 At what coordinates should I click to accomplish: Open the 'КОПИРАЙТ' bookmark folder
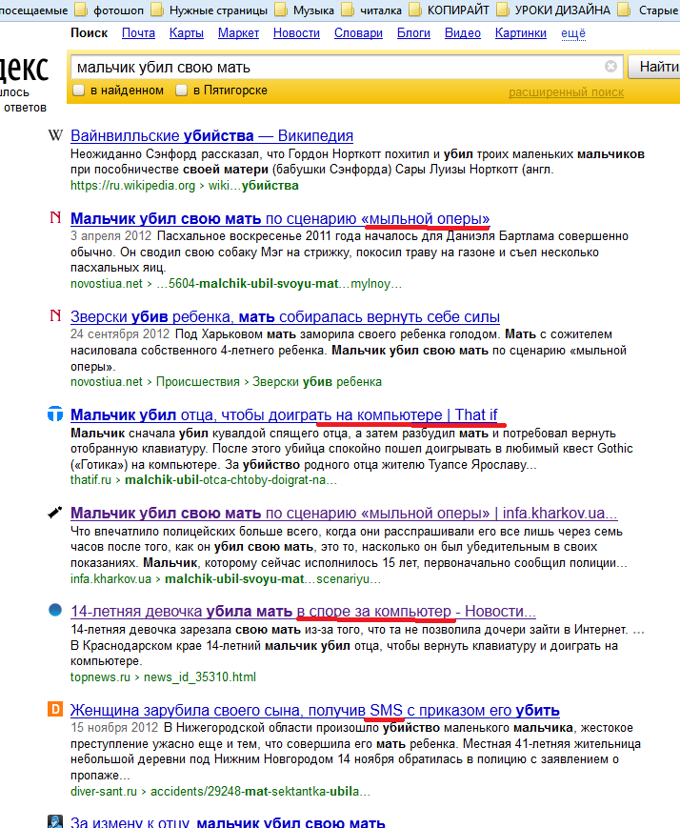450,10
